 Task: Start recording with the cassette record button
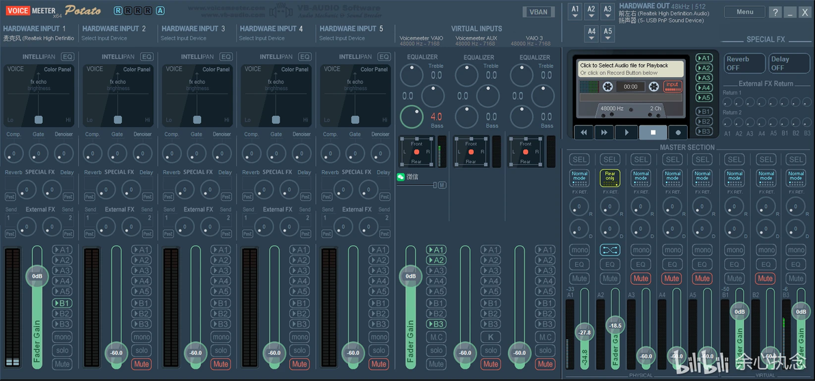(x=678, y=132)
